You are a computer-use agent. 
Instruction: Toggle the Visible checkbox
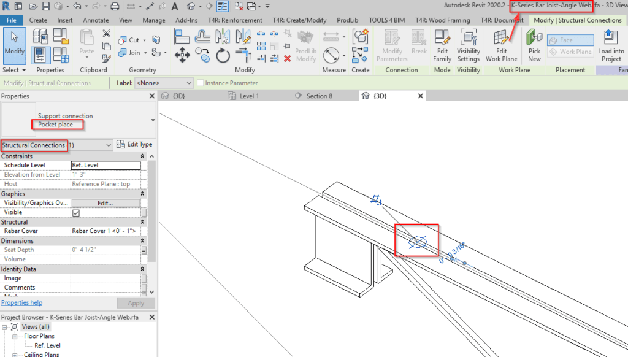pyautogui.click(x=76, y=213)
